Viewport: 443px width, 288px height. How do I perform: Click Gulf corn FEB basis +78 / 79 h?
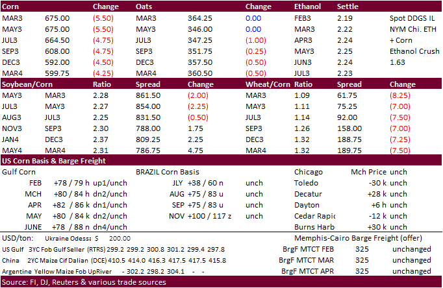point(71,183)
